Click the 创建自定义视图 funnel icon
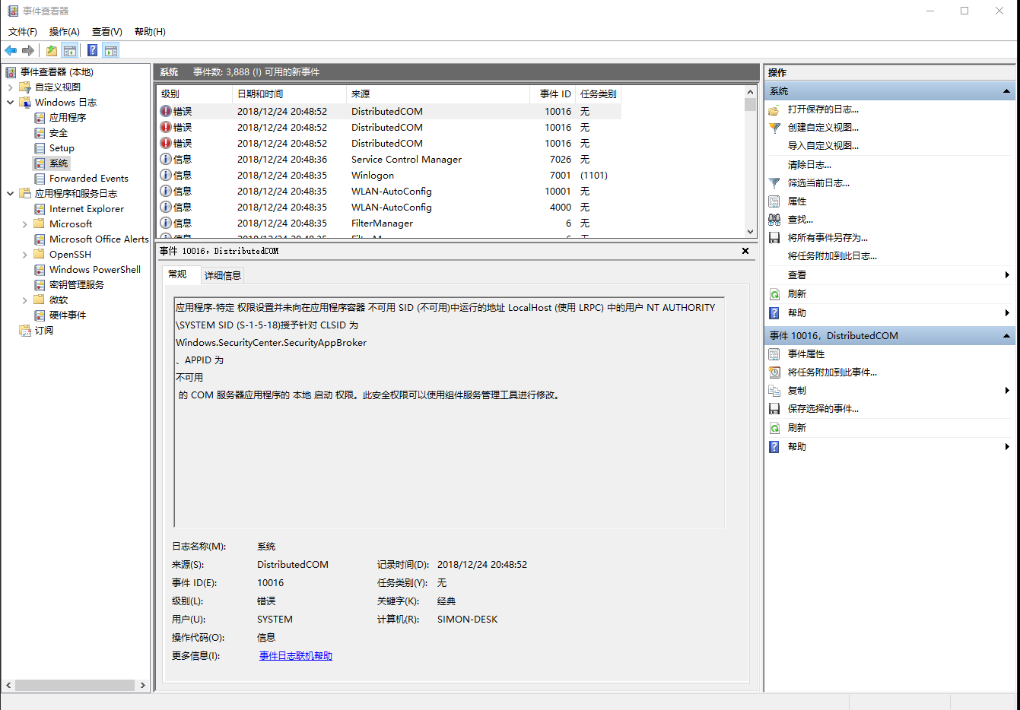1020x710 pixels. (774, 128)
